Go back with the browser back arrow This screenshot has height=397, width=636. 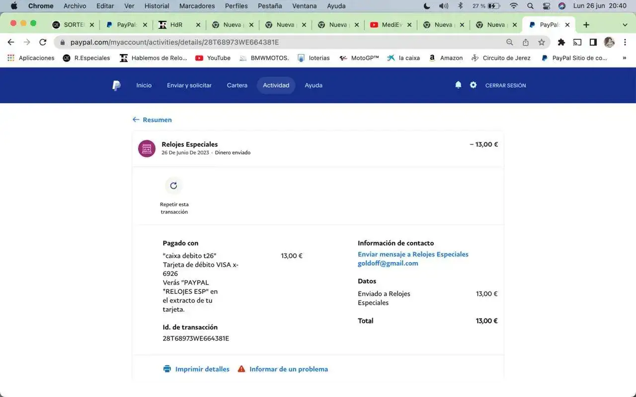(x=11, y=42)
